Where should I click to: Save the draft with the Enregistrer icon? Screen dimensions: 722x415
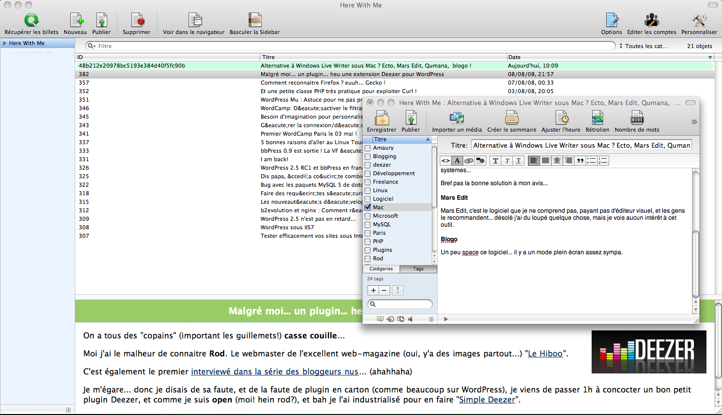(x=382, y=118)
